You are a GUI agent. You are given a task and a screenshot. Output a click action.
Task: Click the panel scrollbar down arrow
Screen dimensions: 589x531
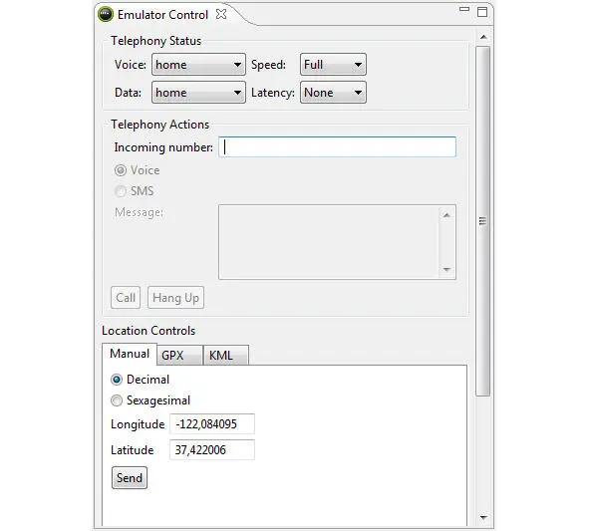[x=483, y=517]
